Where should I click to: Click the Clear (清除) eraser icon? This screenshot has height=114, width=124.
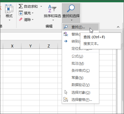click(x=21, y=19)
